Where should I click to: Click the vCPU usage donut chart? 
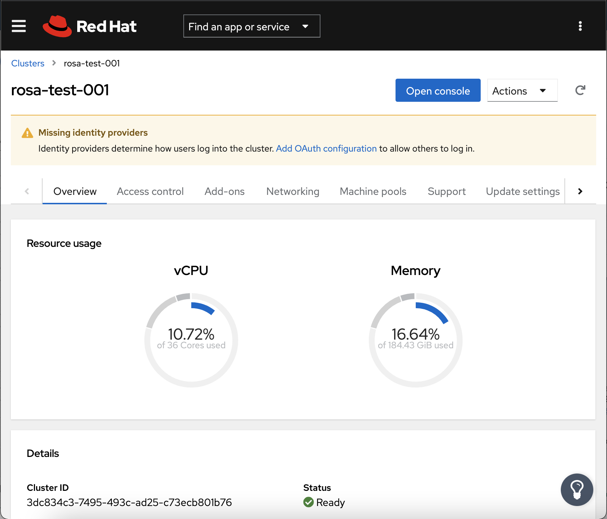click(x=191, y=340)
